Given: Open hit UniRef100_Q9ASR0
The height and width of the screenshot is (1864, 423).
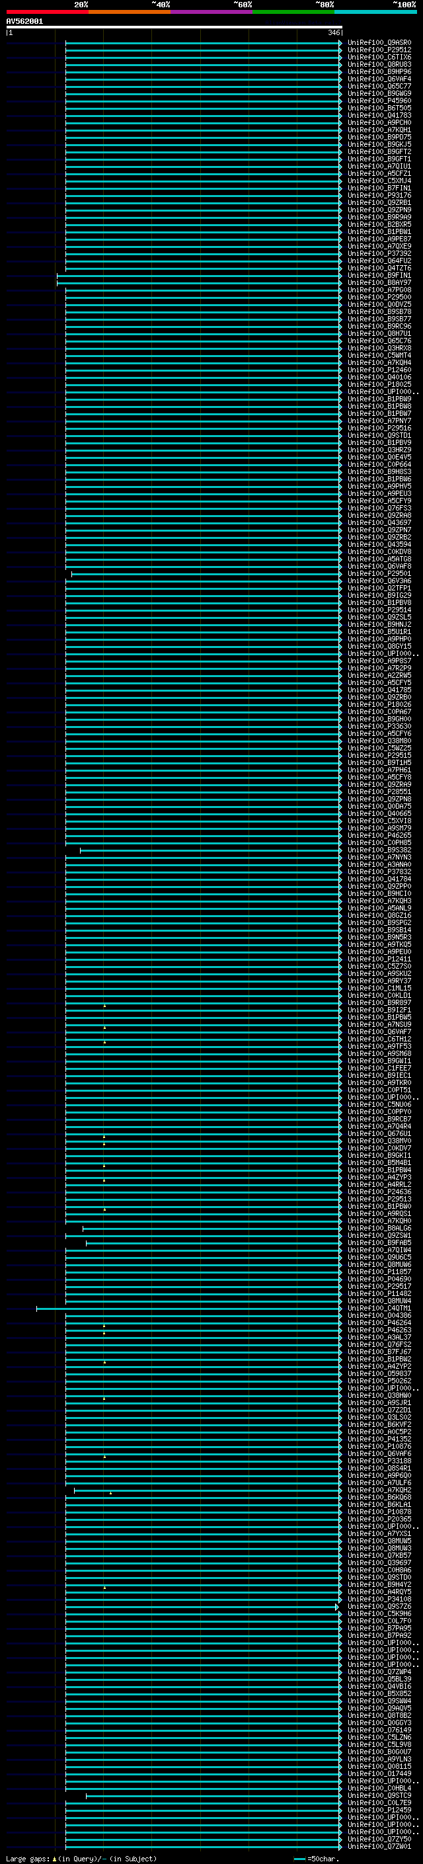Looking at the screenshot, I should point(379,43).
